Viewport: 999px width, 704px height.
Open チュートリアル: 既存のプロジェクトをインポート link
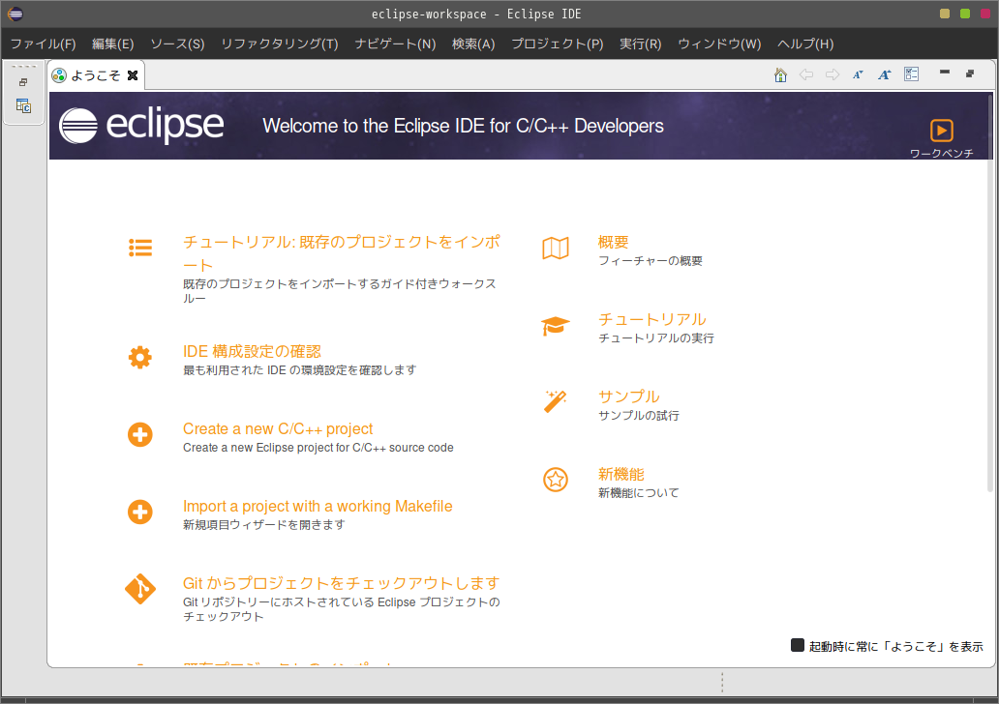(x=342, y=253)
